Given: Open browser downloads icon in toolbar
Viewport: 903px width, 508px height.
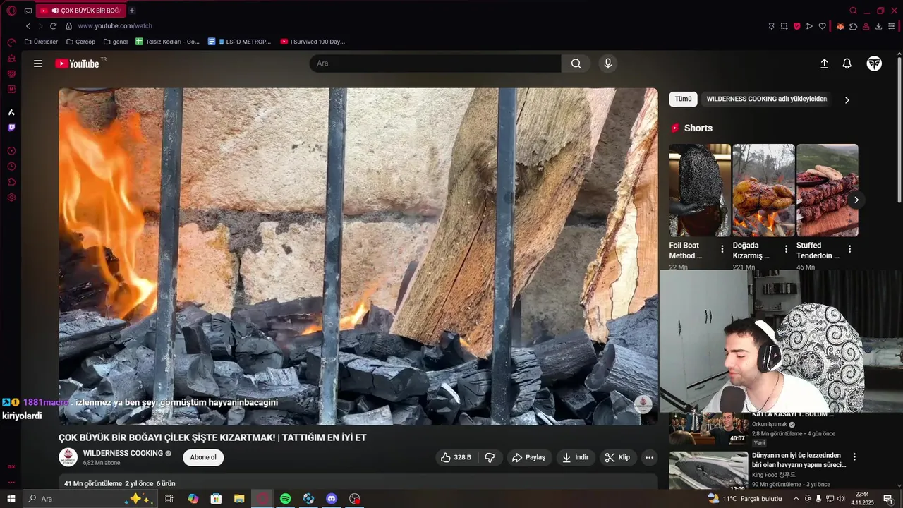Looking at the screenshot, I should tap(878, 26).
